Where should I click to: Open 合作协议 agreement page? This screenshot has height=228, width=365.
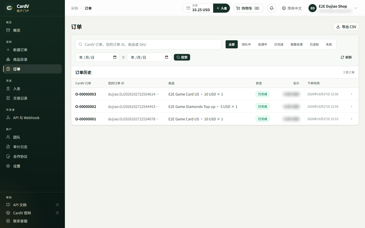pyautogui.click(x=32, y=156)
